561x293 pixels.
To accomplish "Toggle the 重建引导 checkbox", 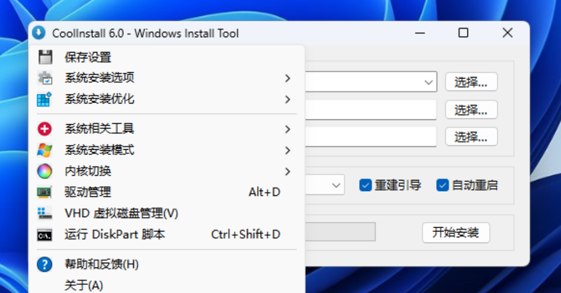I will click(365, 185).
